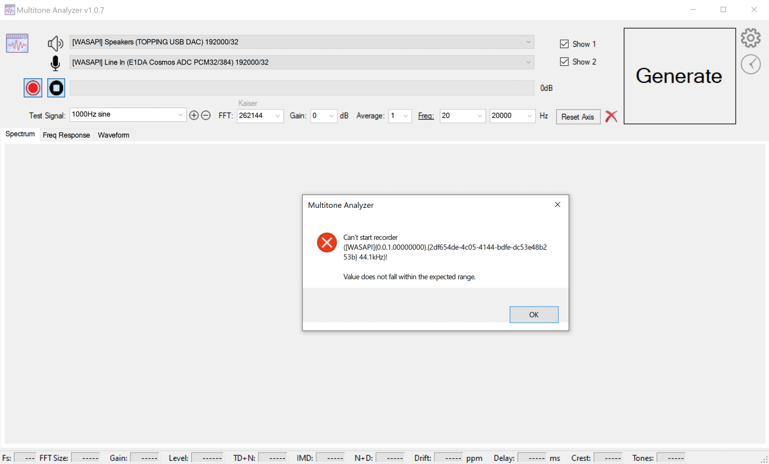Open the end frequency 20000 dropdown
The width and height of the screenshot is (769, 464).
click(512, 115)
